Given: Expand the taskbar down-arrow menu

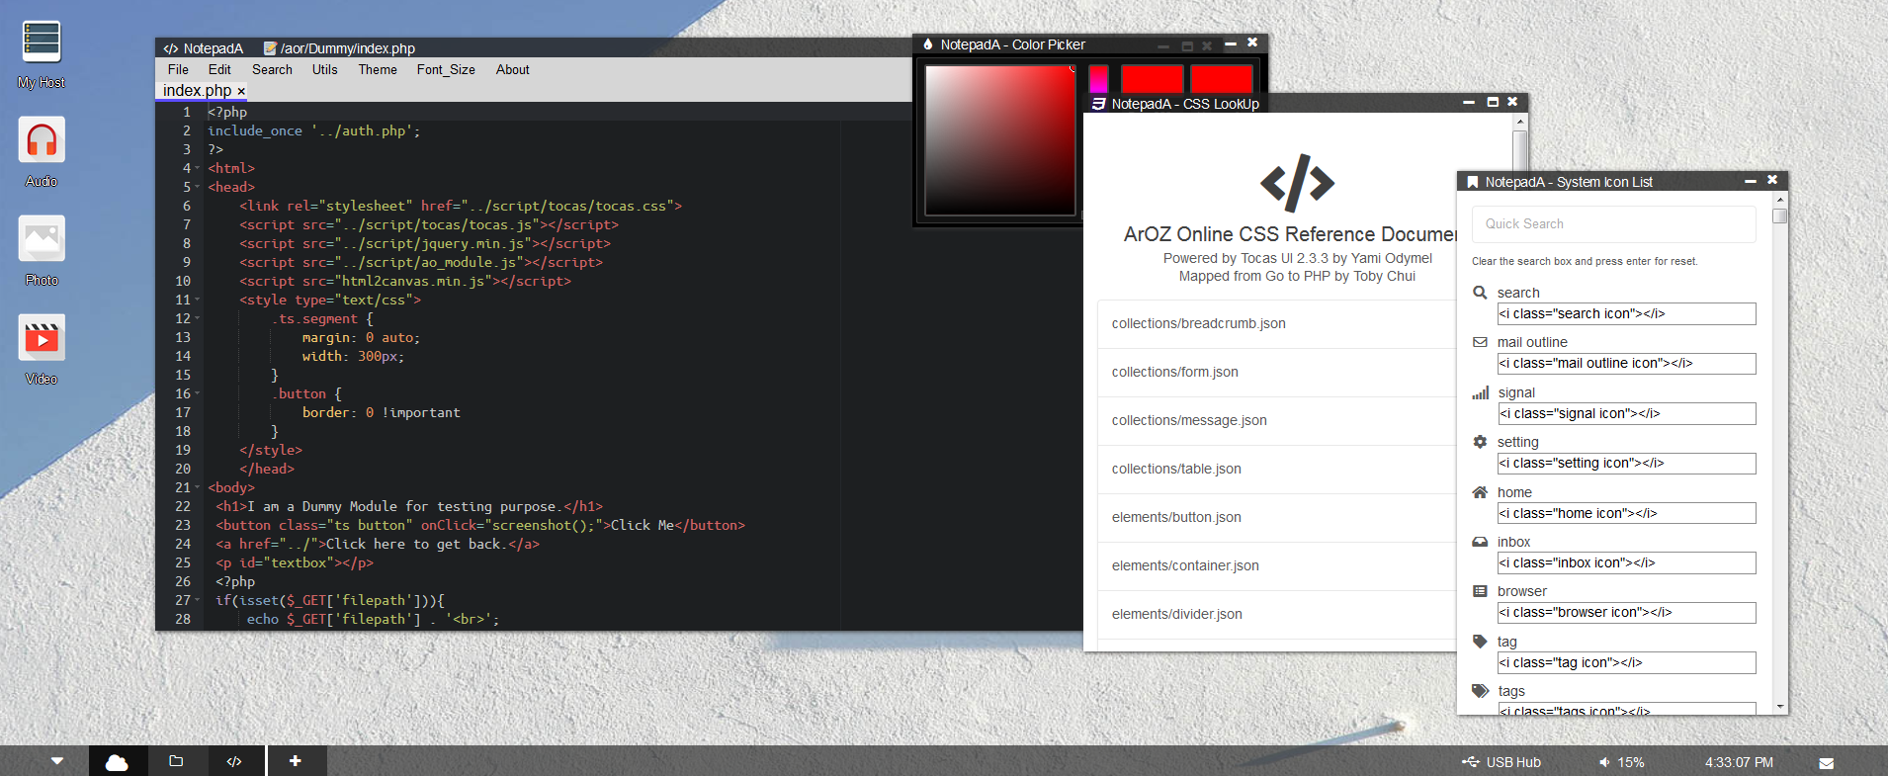Looking at the screenshot, I should (57, 761).
